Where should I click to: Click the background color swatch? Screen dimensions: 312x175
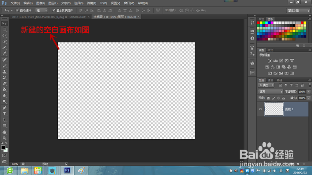tap(6, 150)
